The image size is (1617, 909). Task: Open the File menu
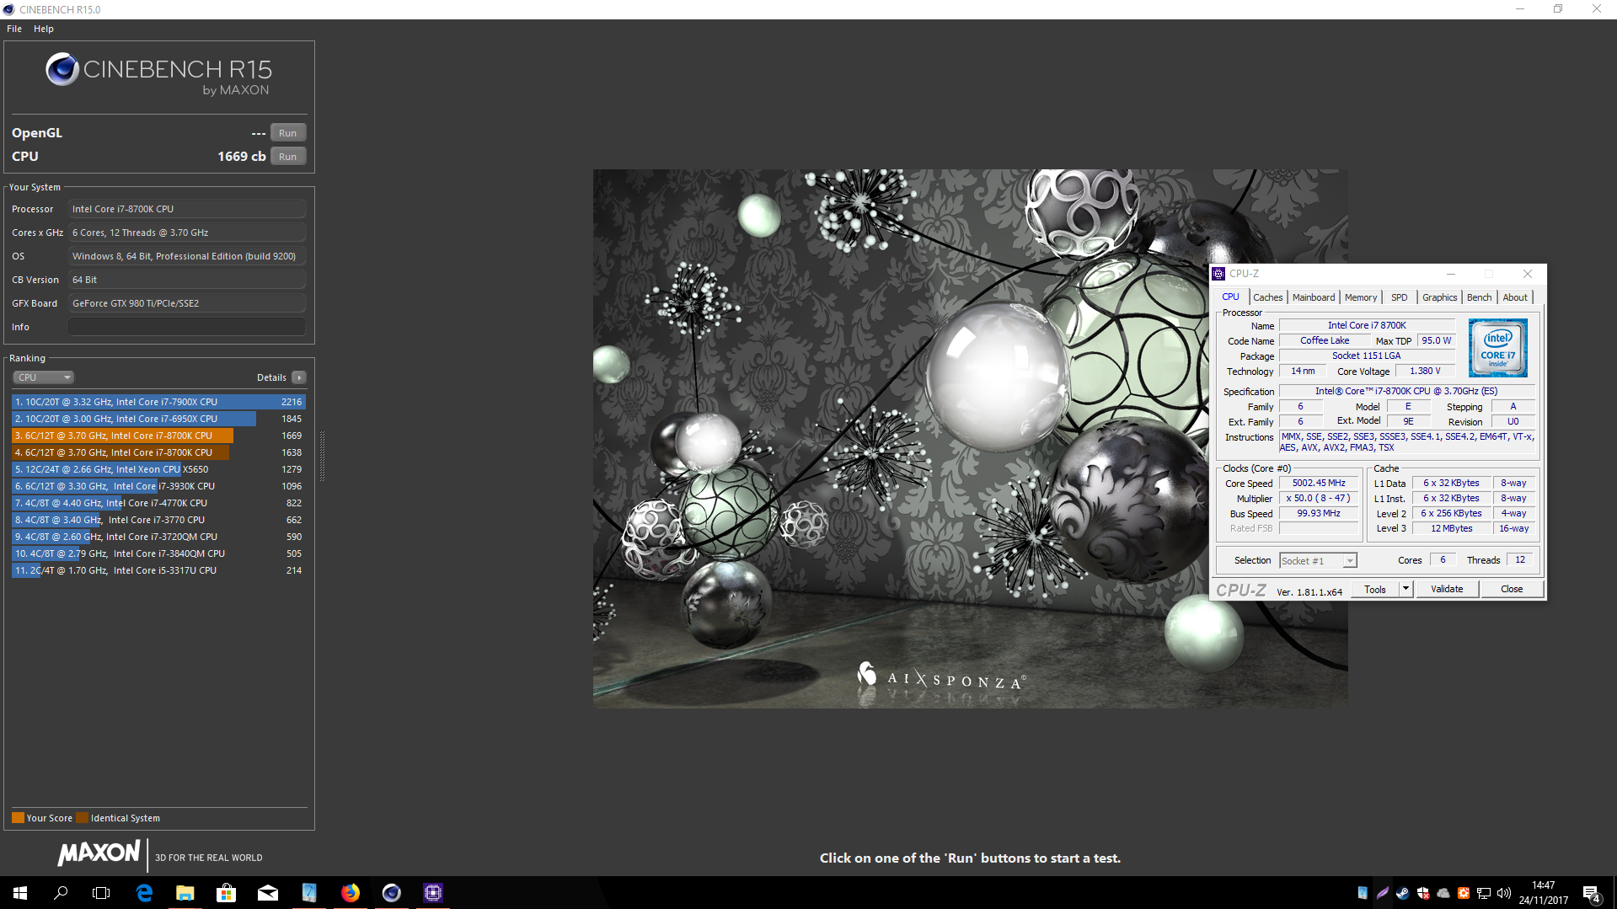pyautogui.click(x=14, y=29)
